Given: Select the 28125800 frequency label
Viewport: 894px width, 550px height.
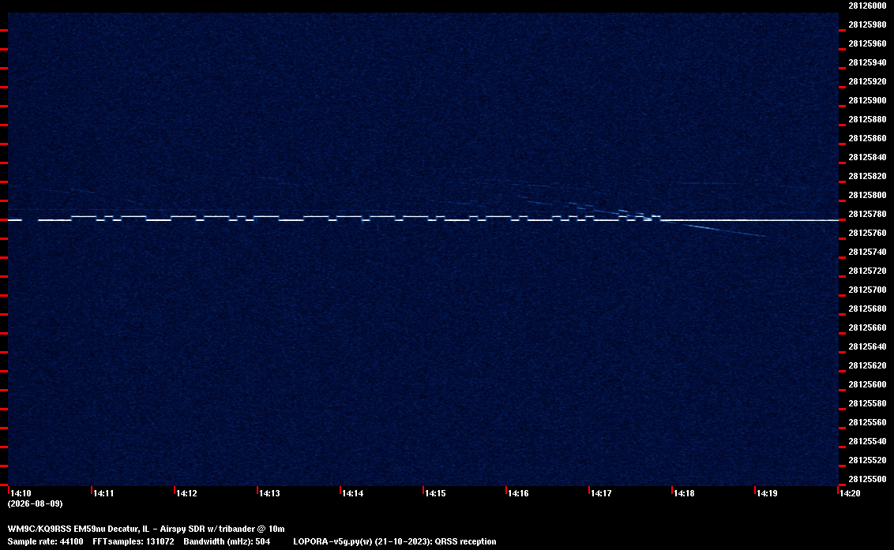Looking at the screenshot, I should tap(867, 195).
